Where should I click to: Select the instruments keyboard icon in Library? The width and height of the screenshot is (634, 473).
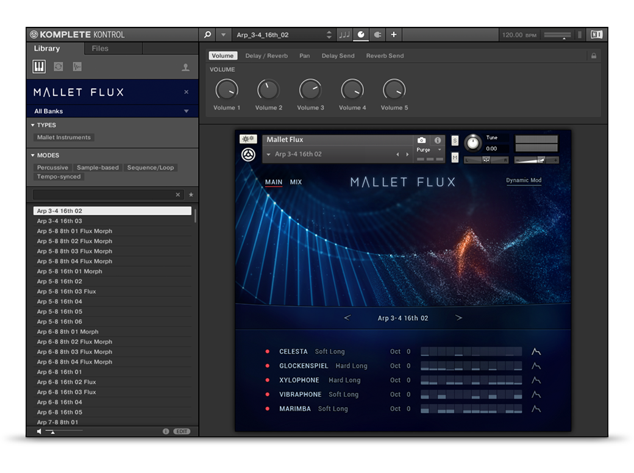point(39,66)
